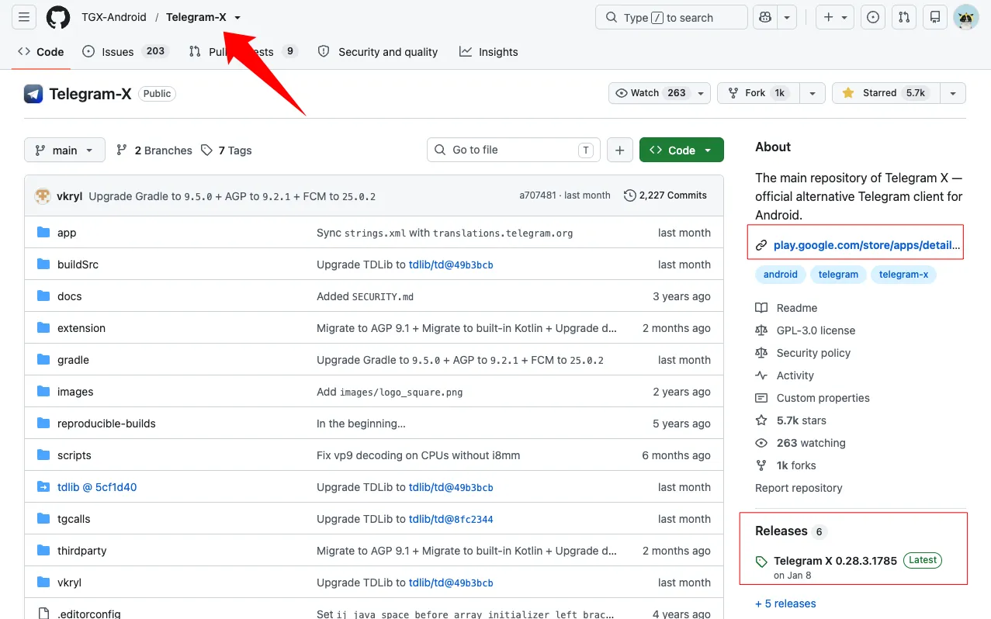This screenshot has width=991, height=619.
Task: Switch to the Code tab
Action: pyautogui.click(x=41, y=52)
